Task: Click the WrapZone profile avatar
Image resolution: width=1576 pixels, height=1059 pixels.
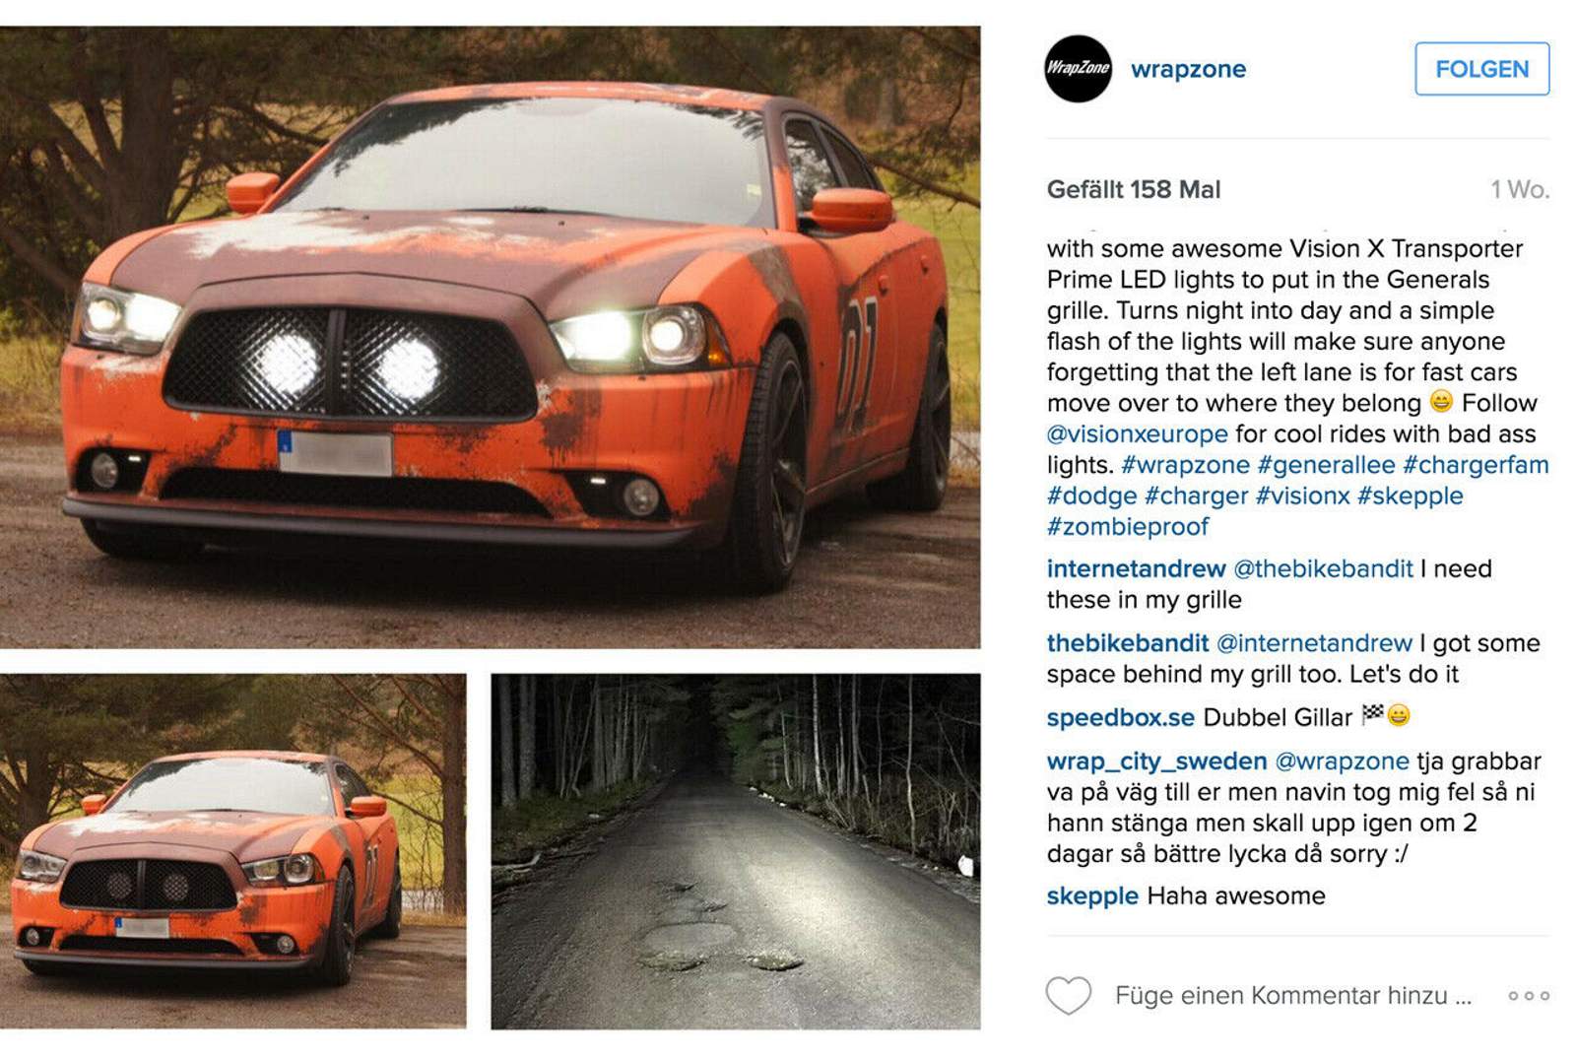Action: tap(1078, 69)
